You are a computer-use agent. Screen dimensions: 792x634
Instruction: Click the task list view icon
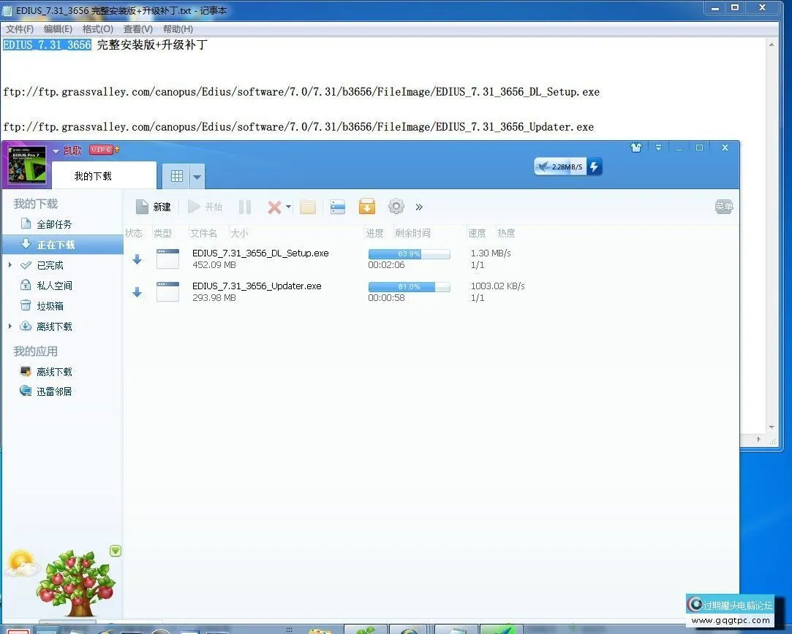click(337, 207)
